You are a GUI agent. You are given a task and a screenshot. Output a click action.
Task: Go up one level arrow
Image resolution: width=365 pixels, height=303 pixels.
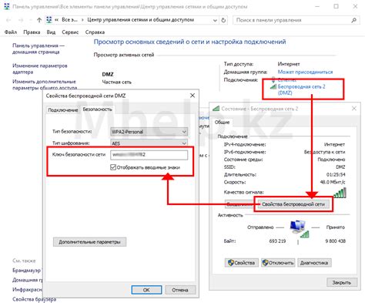(x=39, y=20)
